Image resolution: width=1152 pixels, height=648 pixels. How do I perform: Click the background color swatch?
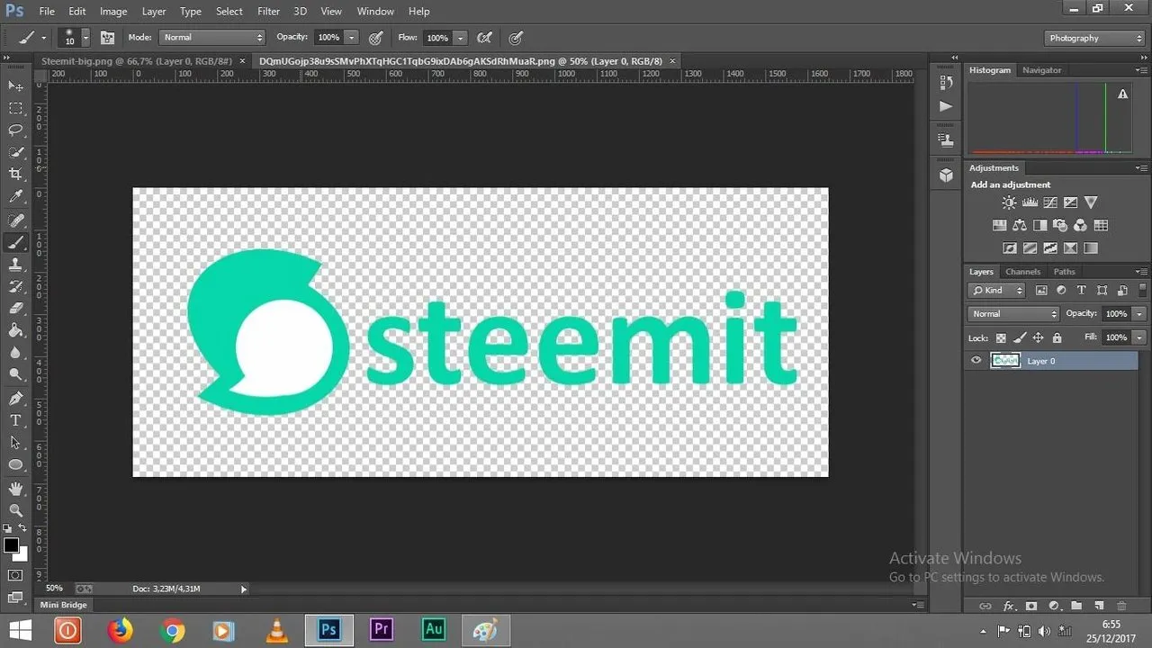tap(22, 555)
